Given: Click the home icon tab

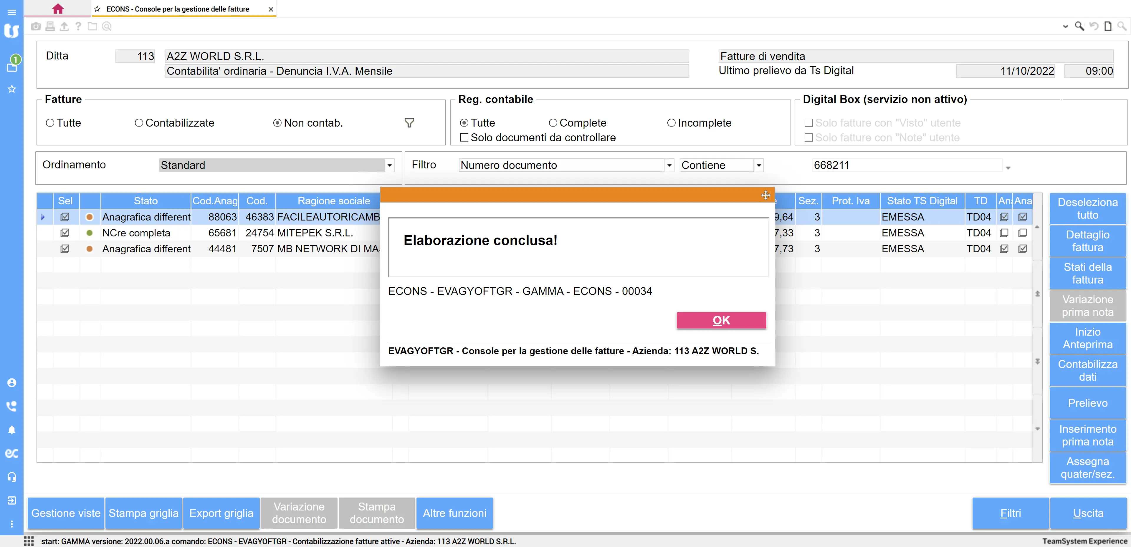Looking at the screenshot, I should pos(57,9).
